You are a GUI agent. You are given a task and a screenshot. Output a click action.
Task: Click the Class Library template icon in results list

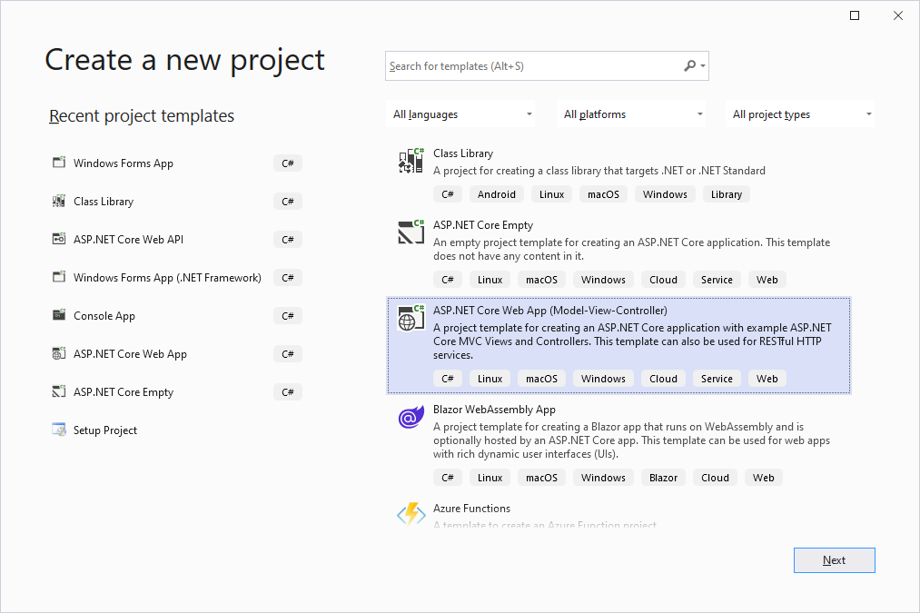(x=411, y=160)
